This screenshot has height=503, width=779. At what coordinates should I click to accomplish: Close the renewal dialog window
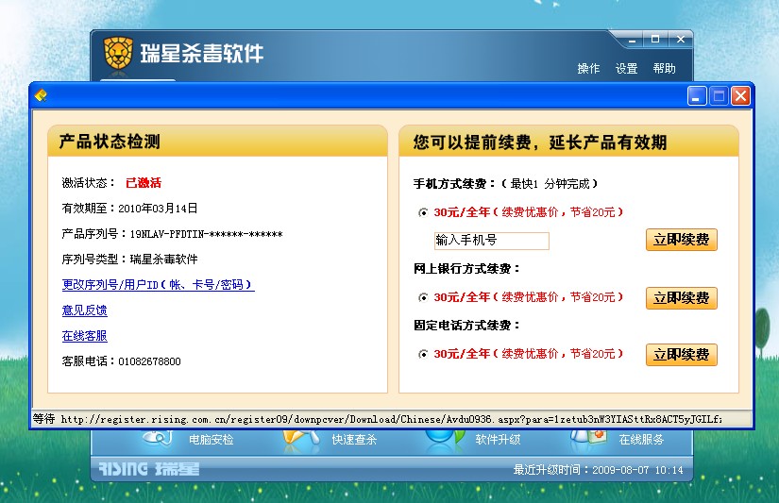(740, 96)
